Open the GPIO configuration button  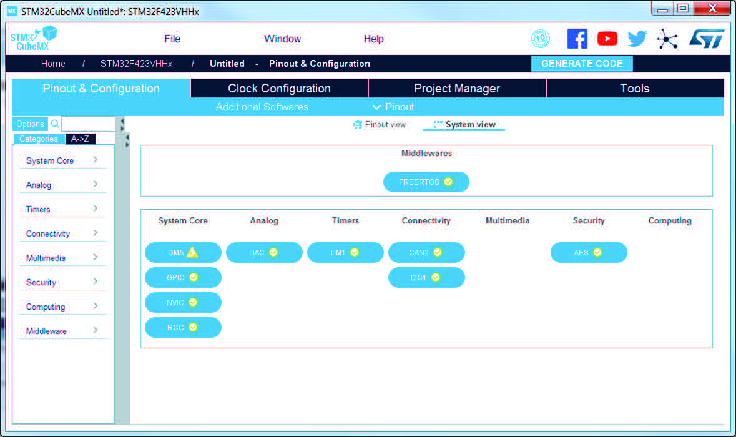click(x=183, y=277)
